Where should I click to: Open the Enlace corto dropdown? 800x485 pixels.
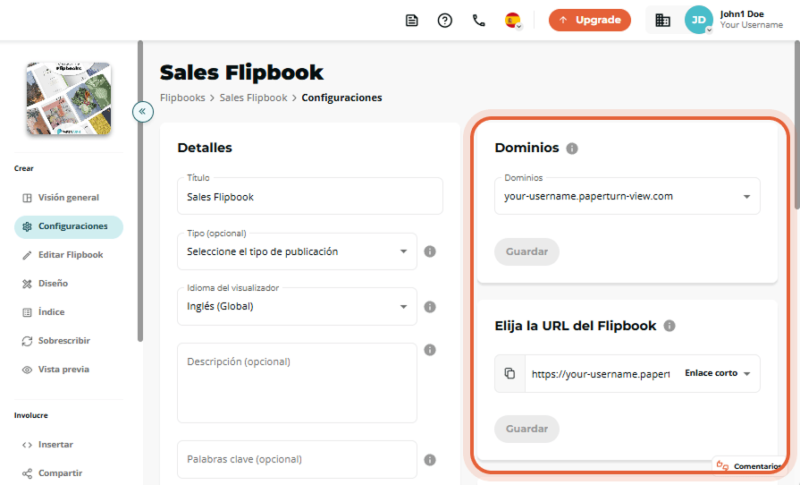718,373
